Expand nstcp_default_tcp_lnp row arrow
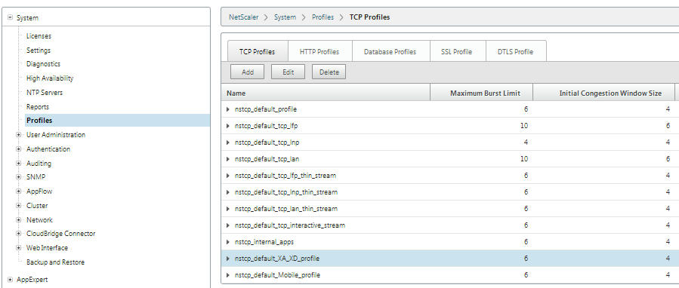Screen dimensions: 679x288 click(x=228, y=142)
